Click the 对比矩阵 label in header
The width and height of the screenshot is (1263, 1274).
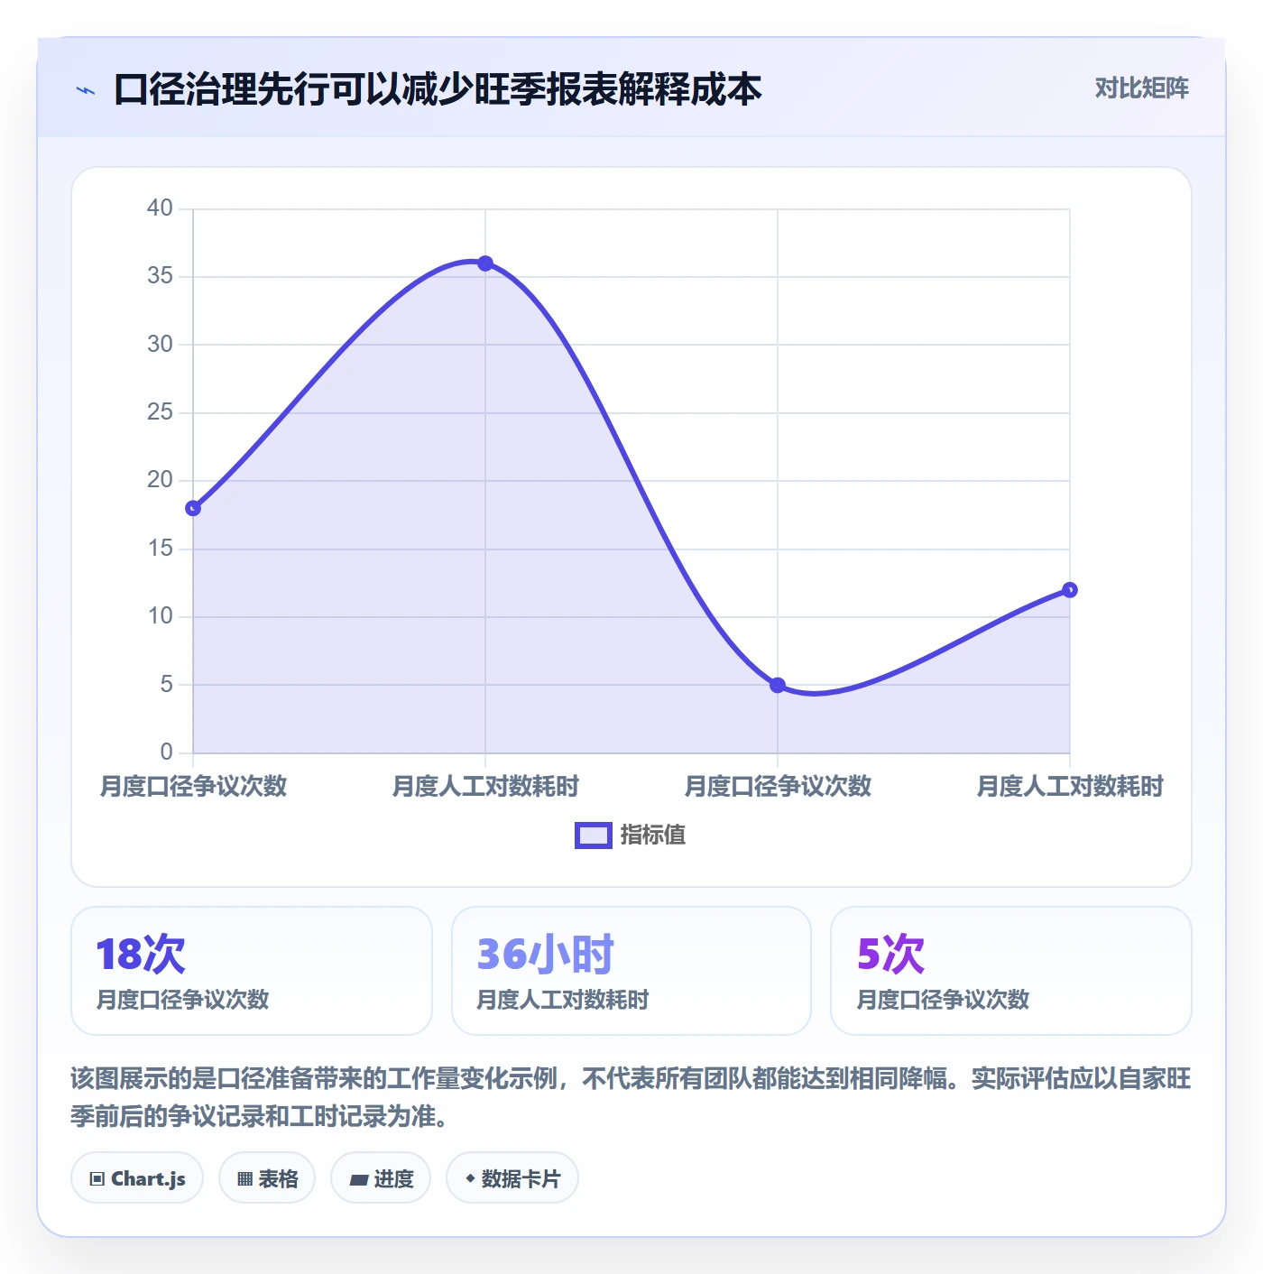click(x=1141, y=88)
